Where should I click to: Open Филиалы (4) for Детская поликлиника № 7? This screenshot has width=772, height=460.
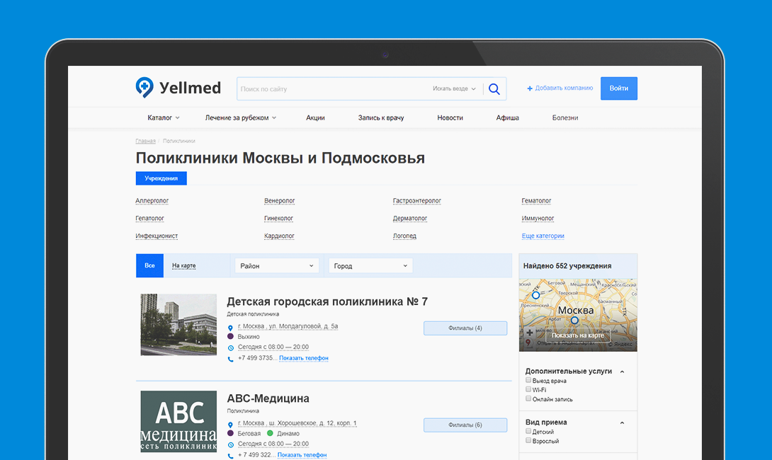coord(465,328)
